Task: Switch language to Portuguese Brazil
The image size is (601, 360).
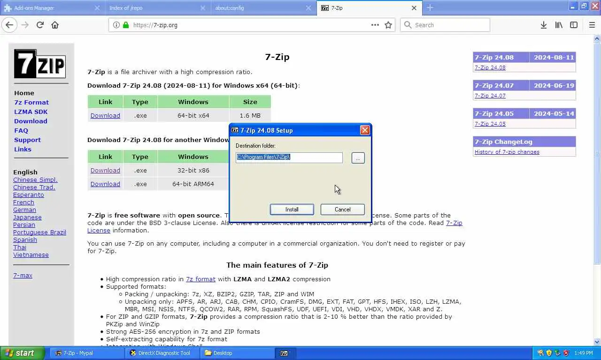Action: [x=39, y=232]
